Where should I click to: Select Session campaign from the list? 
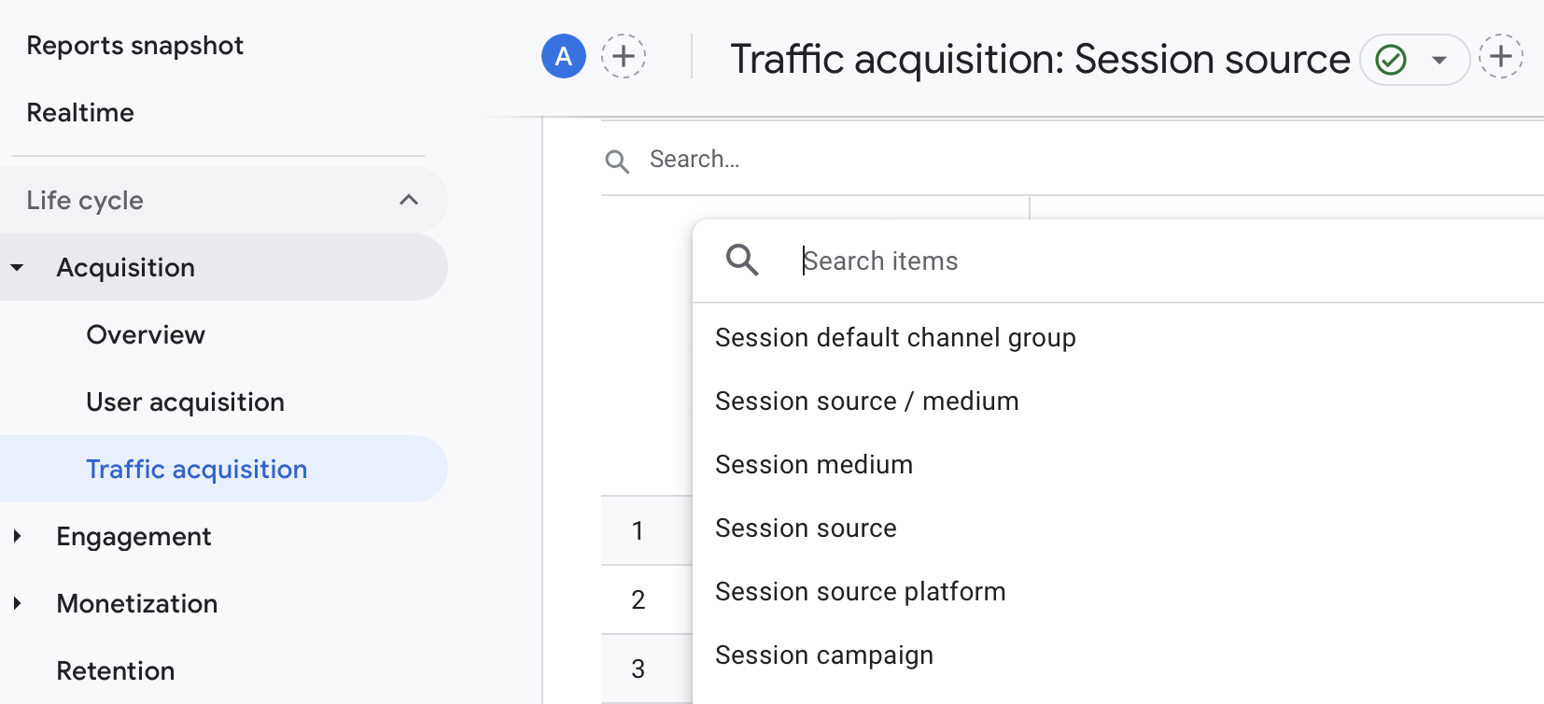tap(823, 655)
